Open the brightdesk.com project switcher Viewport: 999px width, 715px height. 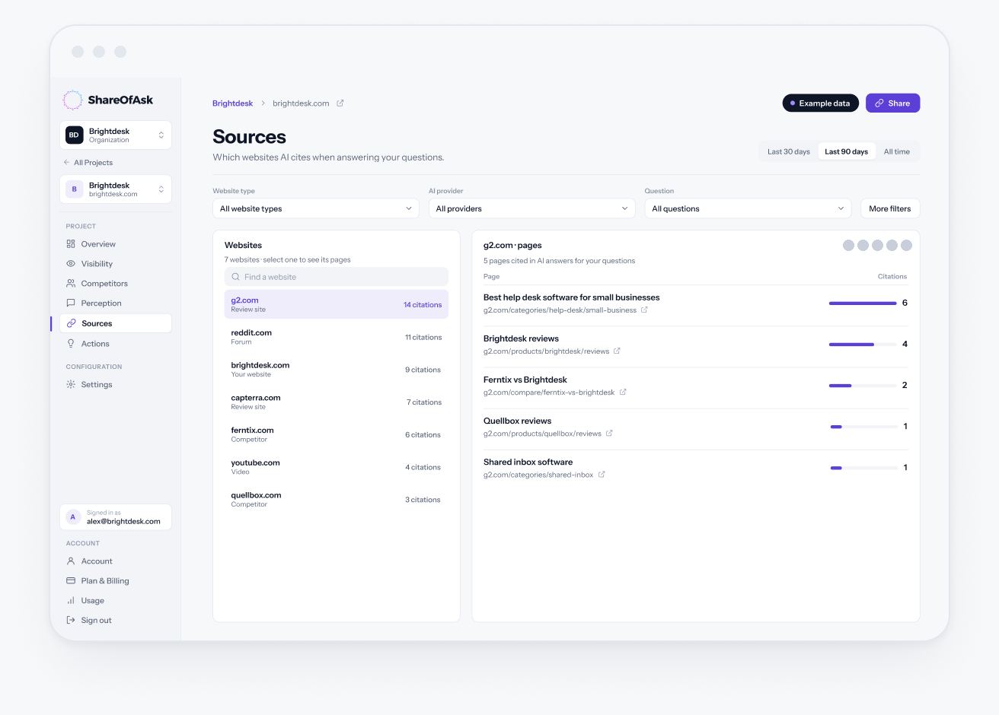coord(116,189)
